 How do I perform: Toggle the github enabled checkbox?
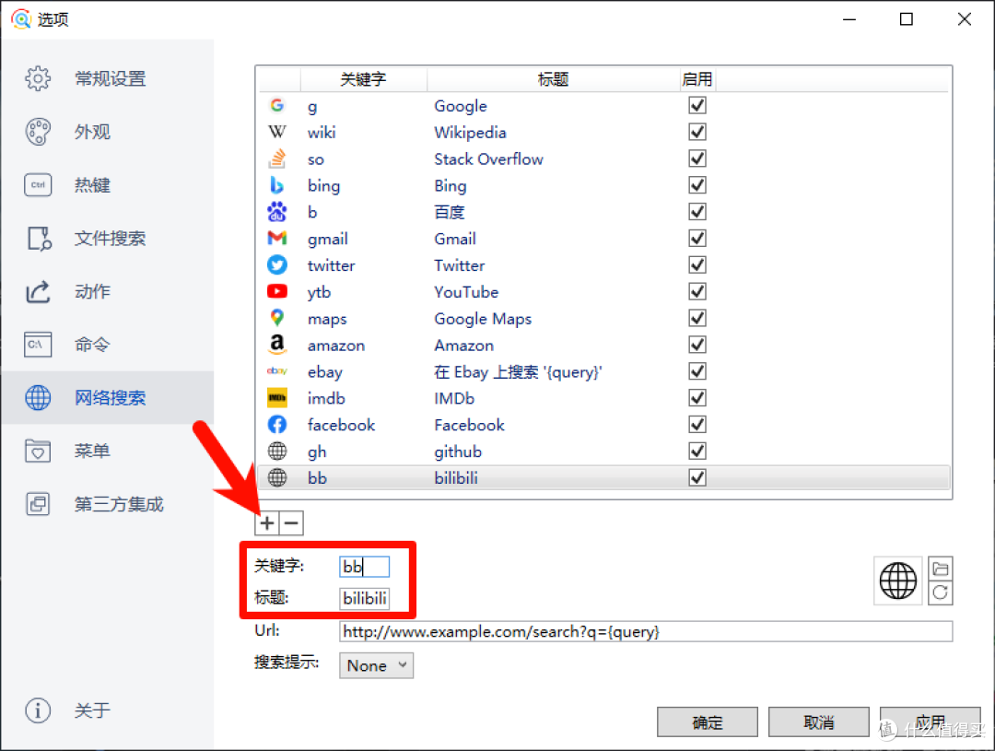(x=697, y=452)
